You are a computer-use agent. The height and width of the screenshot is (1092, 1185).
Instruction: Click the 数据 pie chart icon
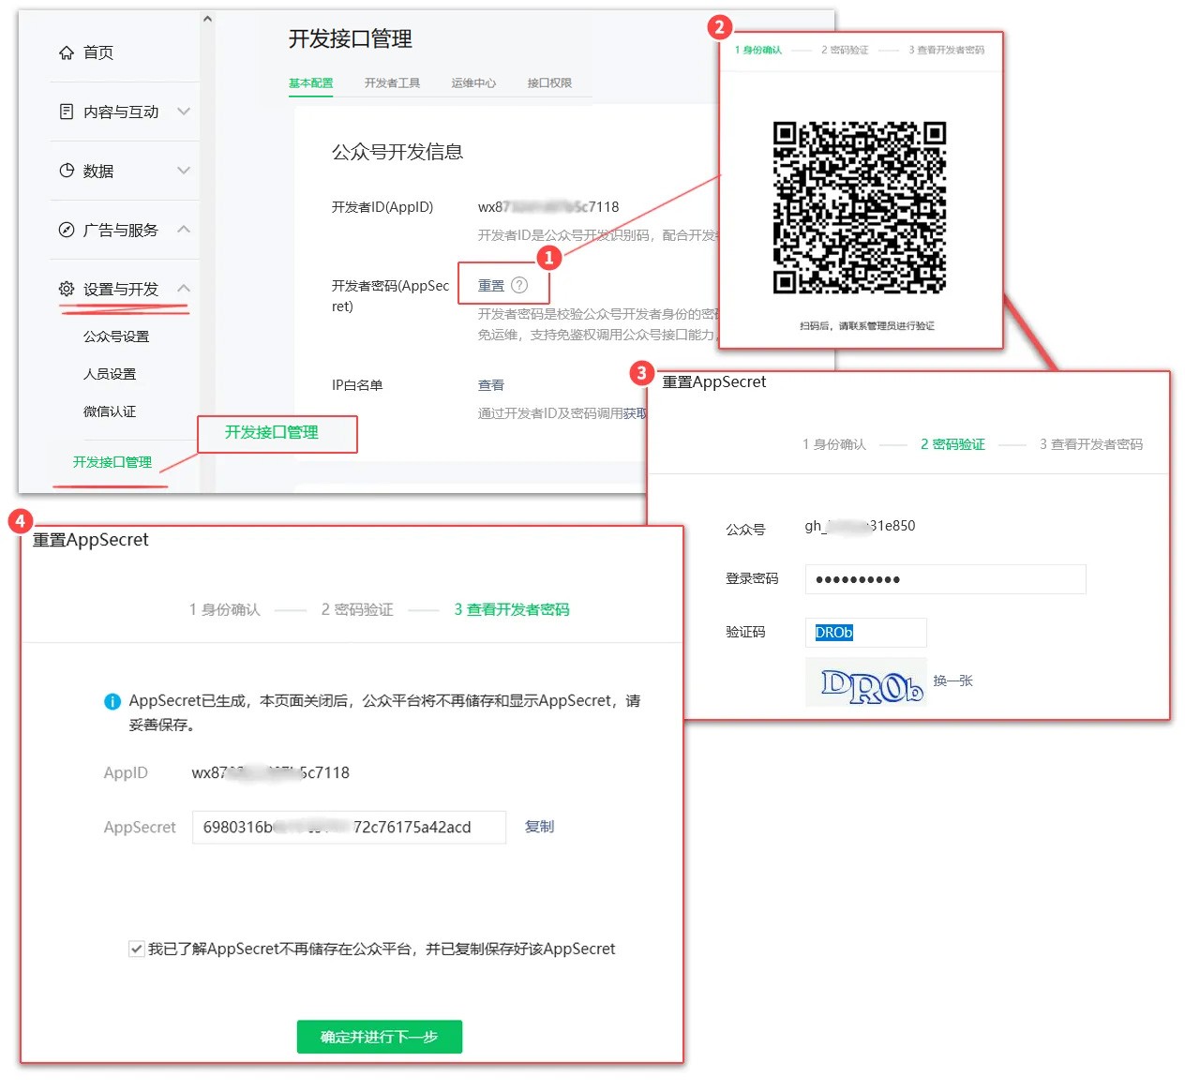pos(67,171)
